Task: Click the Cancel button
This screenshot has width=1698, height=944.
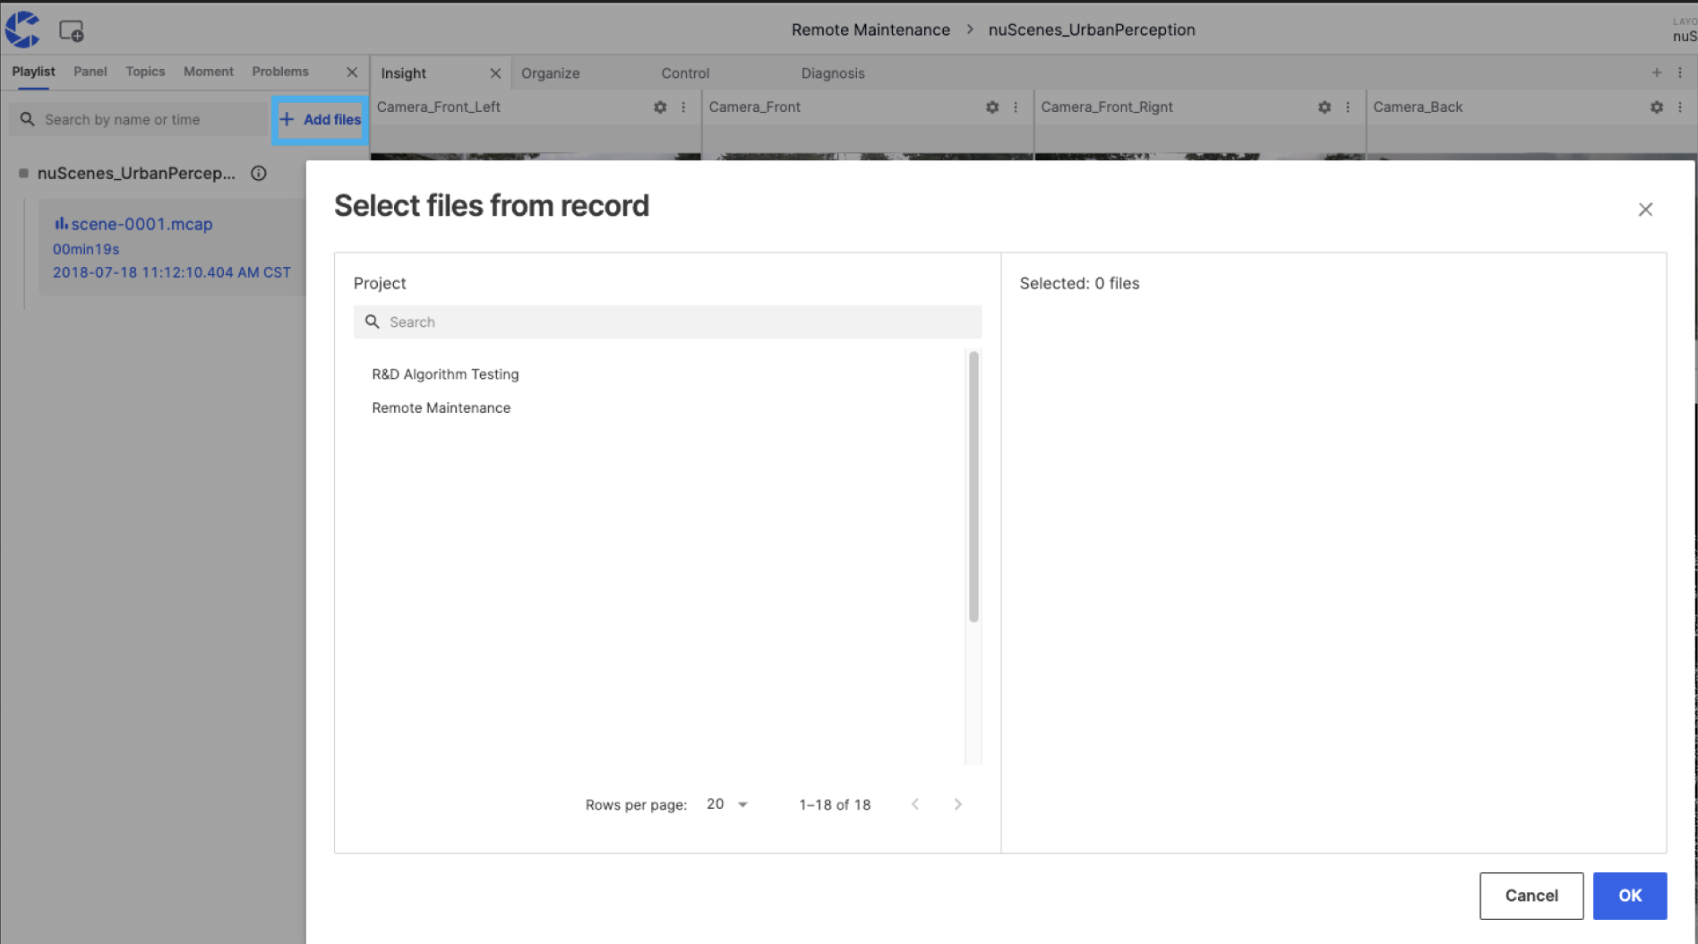Action: 1531,896
